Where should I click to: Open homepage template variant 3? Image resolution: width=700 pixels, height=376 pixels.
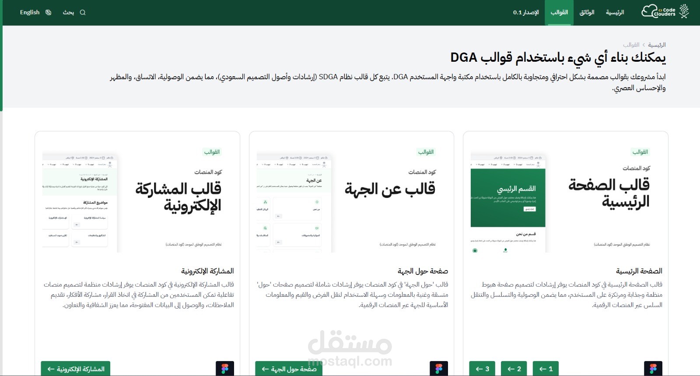click(x=482, y=369)
